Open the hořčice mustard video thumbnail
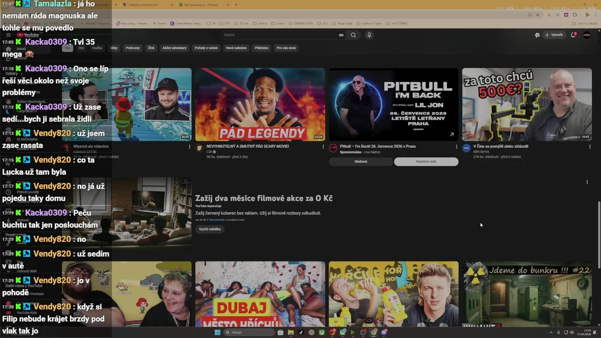The height and width of the screenshot is (338, 601). pos(393,294)
